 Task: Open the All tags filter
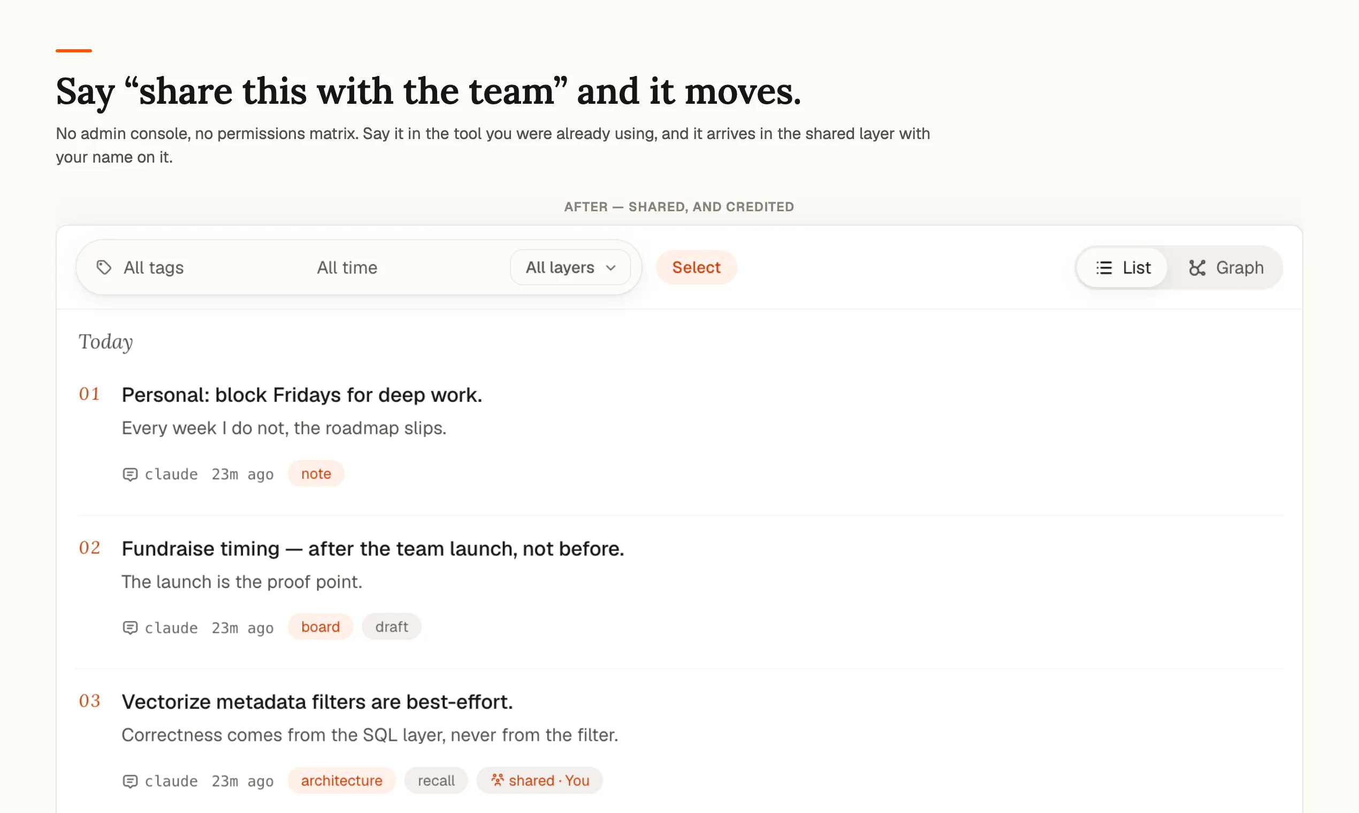(x=140, y=267)
